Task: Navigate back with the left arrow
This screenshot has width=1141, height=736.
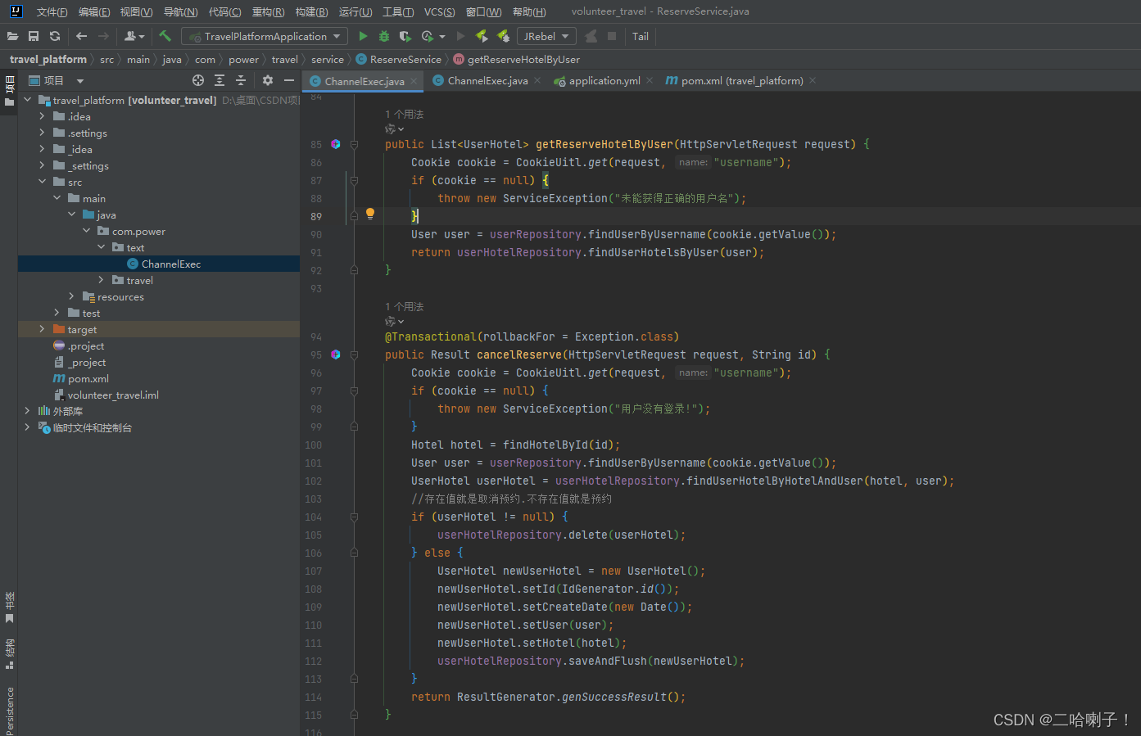Action: click(81, 36)
